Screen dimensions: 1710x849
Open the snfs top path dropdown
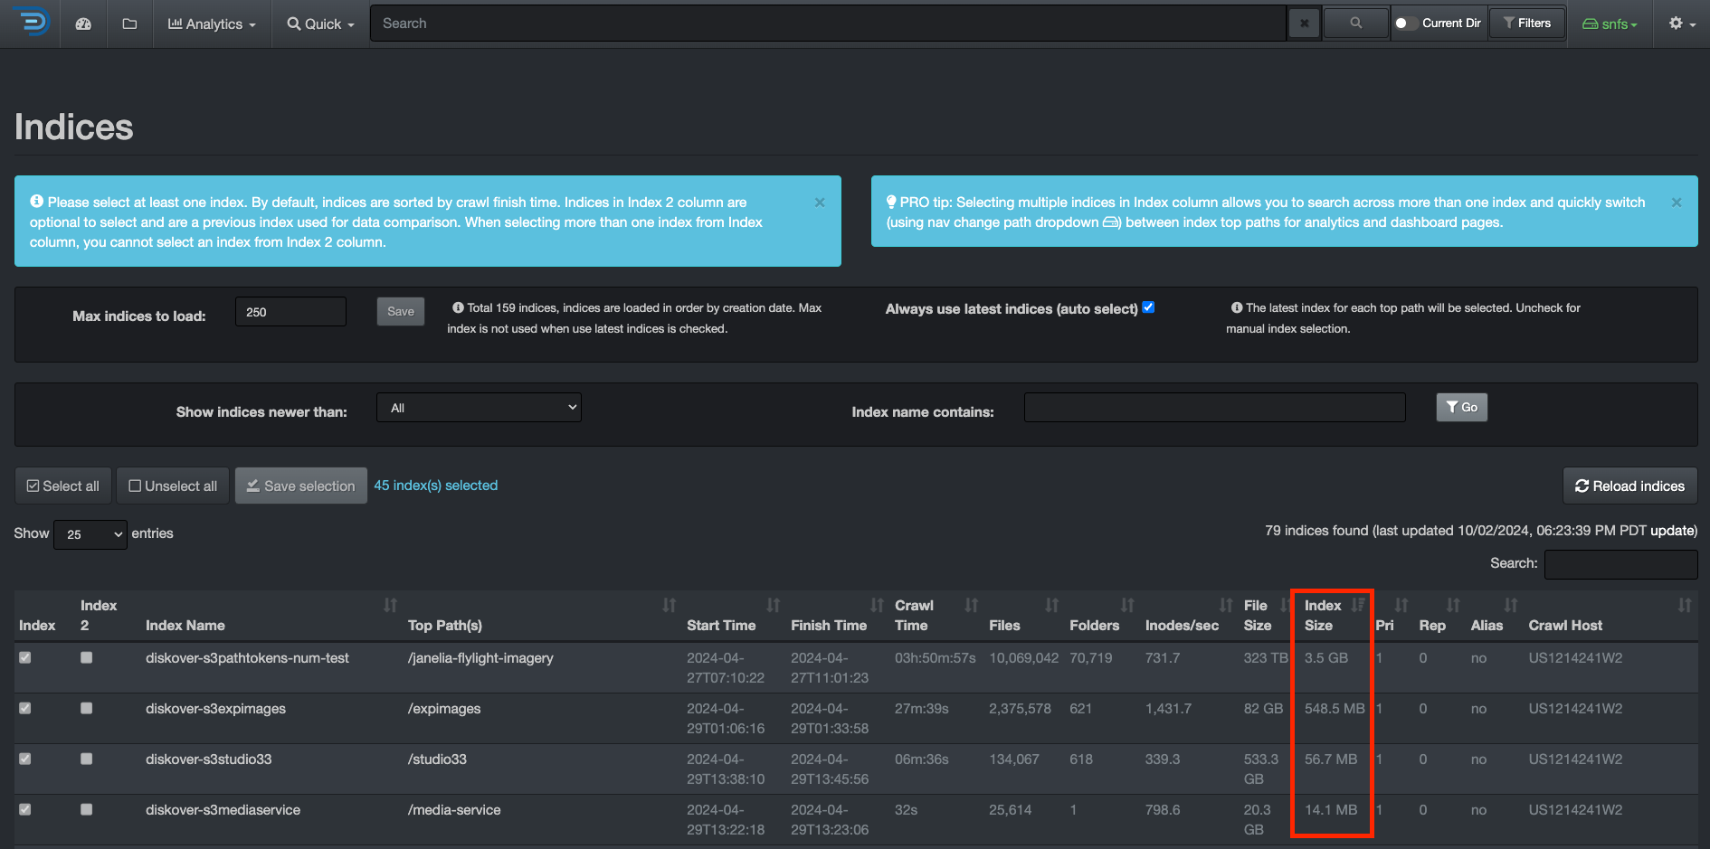tap(1610, 23)
